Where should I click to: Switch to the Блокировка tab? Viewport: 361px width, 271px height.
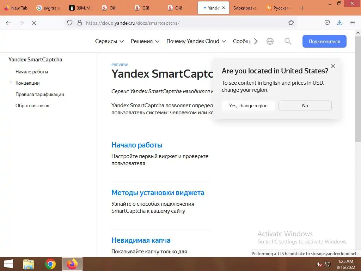tap(245, 8)
